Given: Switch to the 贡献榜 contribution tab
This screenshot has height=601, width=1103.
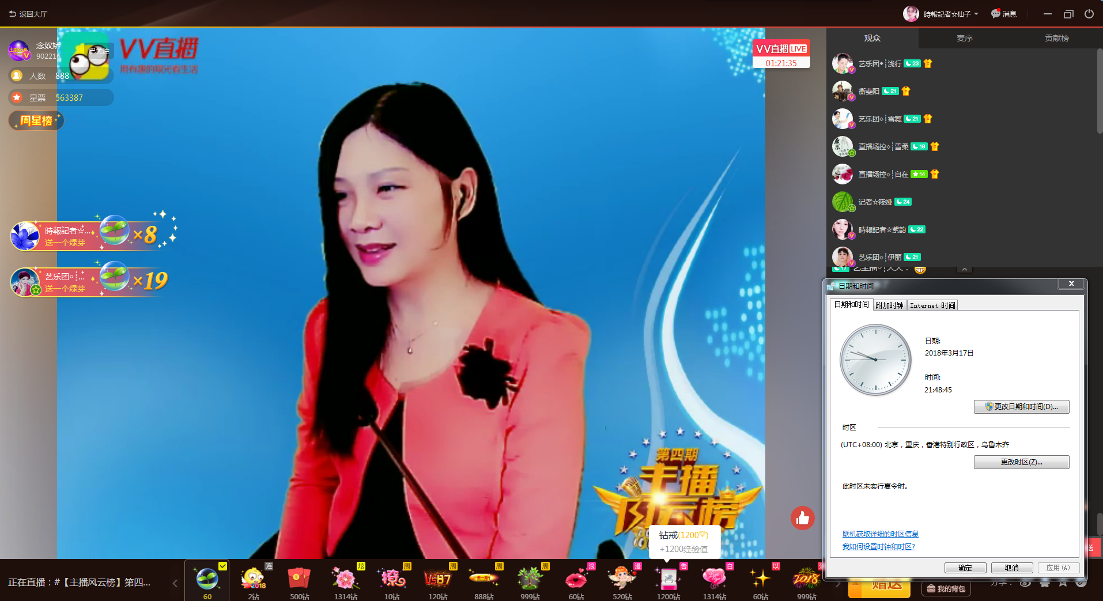Looking at the screenshot, I should pos(1056,38).
